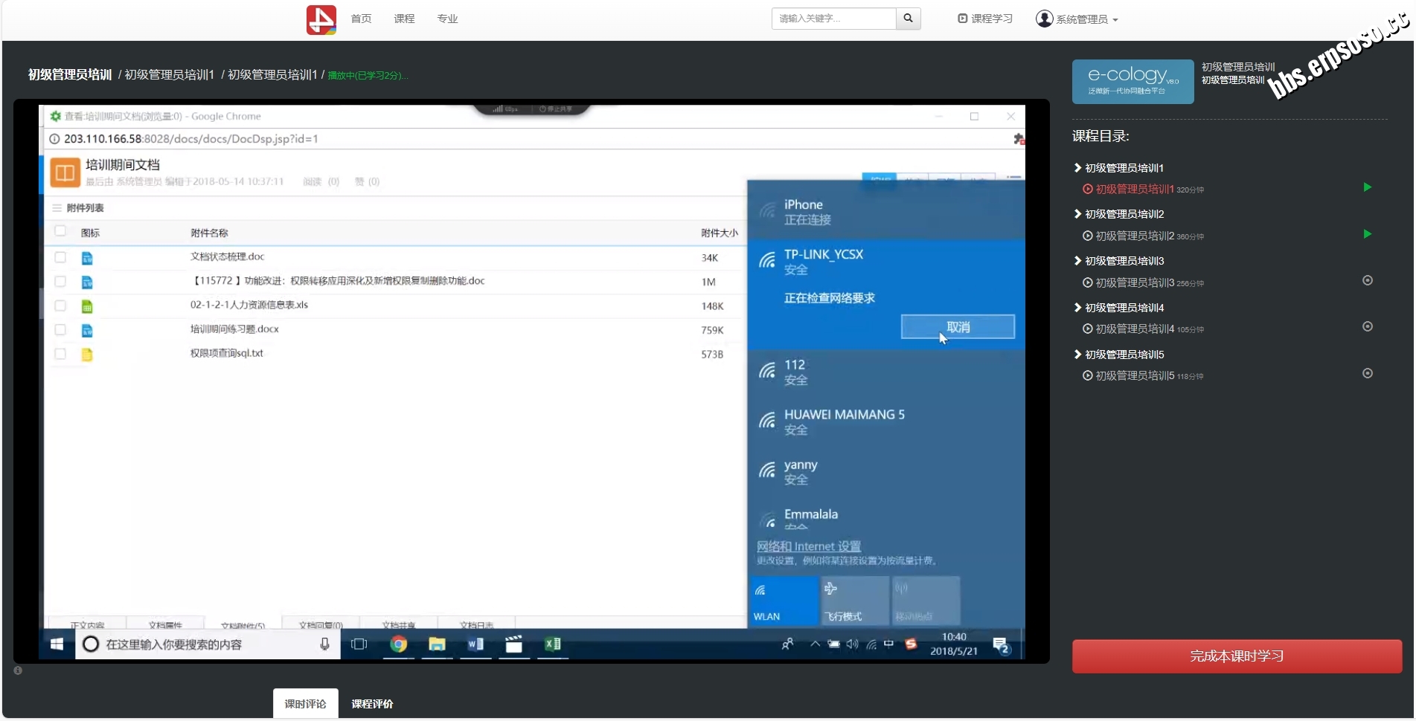Toggle the 飞行模式 airplane mode tile
1416x721 pixels.
click(855, 601)
